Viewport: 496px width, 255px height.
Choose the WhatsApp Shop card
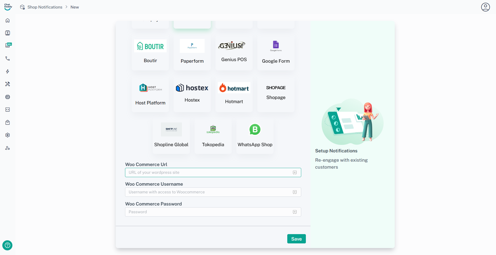(x=255, y=136)
